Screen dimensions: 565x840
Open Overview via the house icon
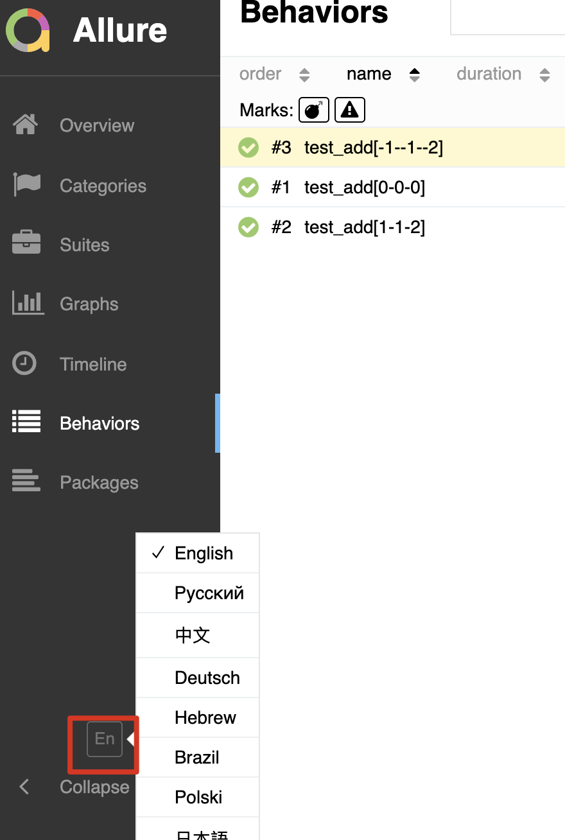(26, 125)
